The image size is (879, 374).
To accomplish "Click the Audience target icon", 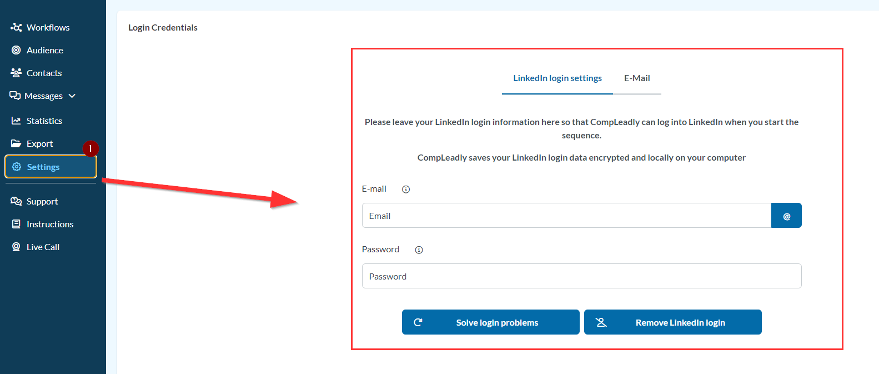I will (x=16, y=50).
